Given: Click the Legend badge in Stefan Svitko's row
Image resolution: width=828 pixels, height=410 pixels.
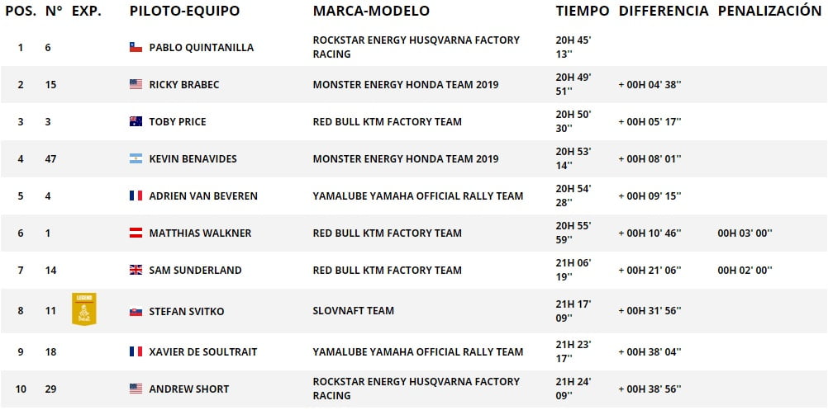Looking at the screenshot, I should (84, 309).
